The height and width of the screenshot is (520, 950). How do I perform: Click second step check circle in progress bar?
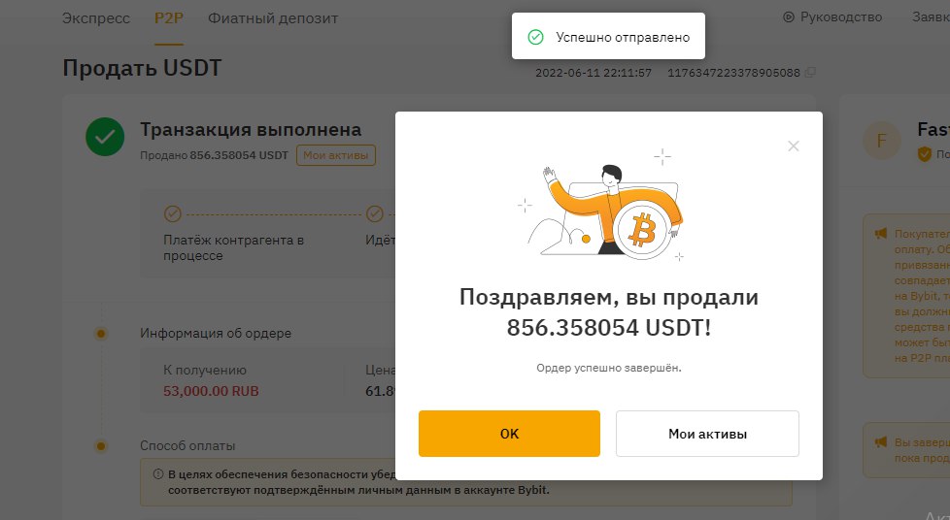point(375,213)
